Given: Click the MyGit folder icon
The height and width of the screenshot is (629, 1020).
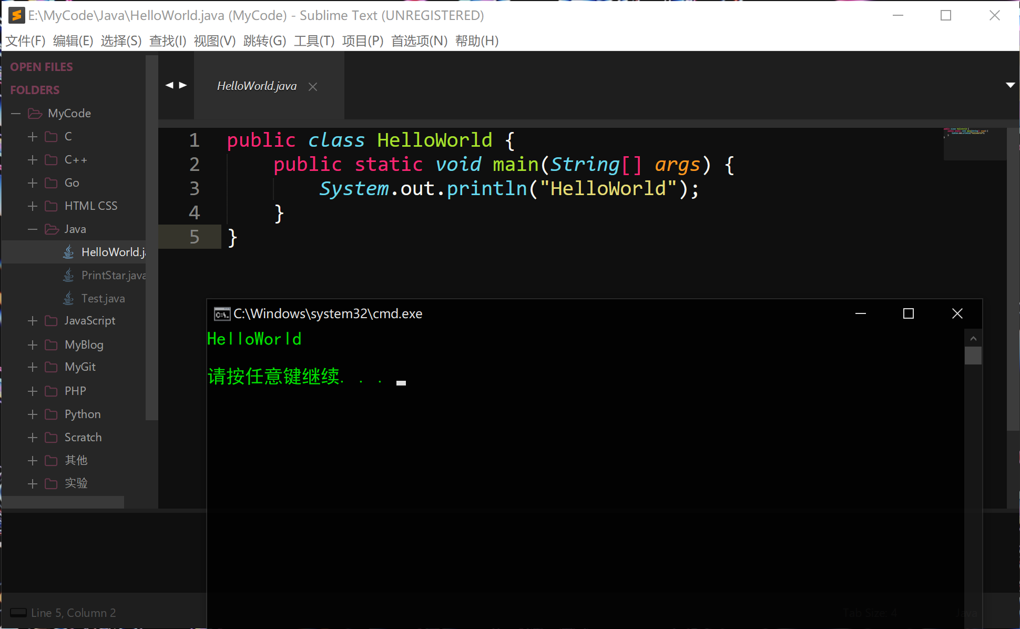Looking at the screenshot, I should point(51,367).
